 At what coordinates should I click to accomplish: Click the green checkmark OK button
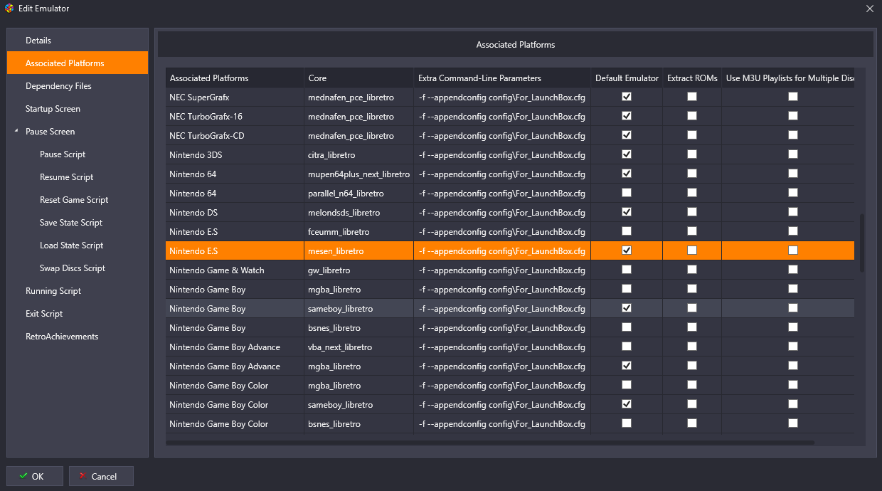point(35,476)
